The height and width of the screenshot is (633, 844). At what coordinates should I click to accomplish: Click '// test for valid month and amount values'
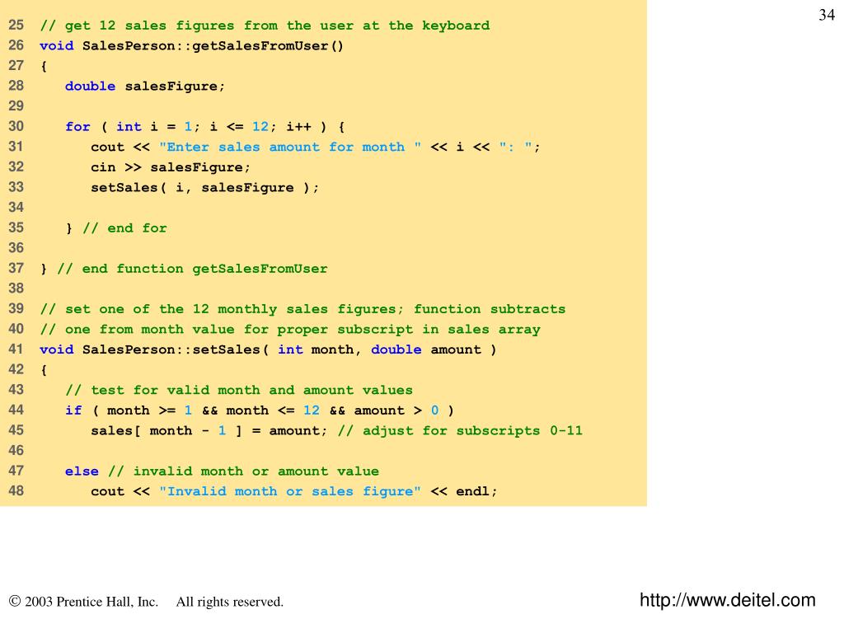tap(239, 390)
